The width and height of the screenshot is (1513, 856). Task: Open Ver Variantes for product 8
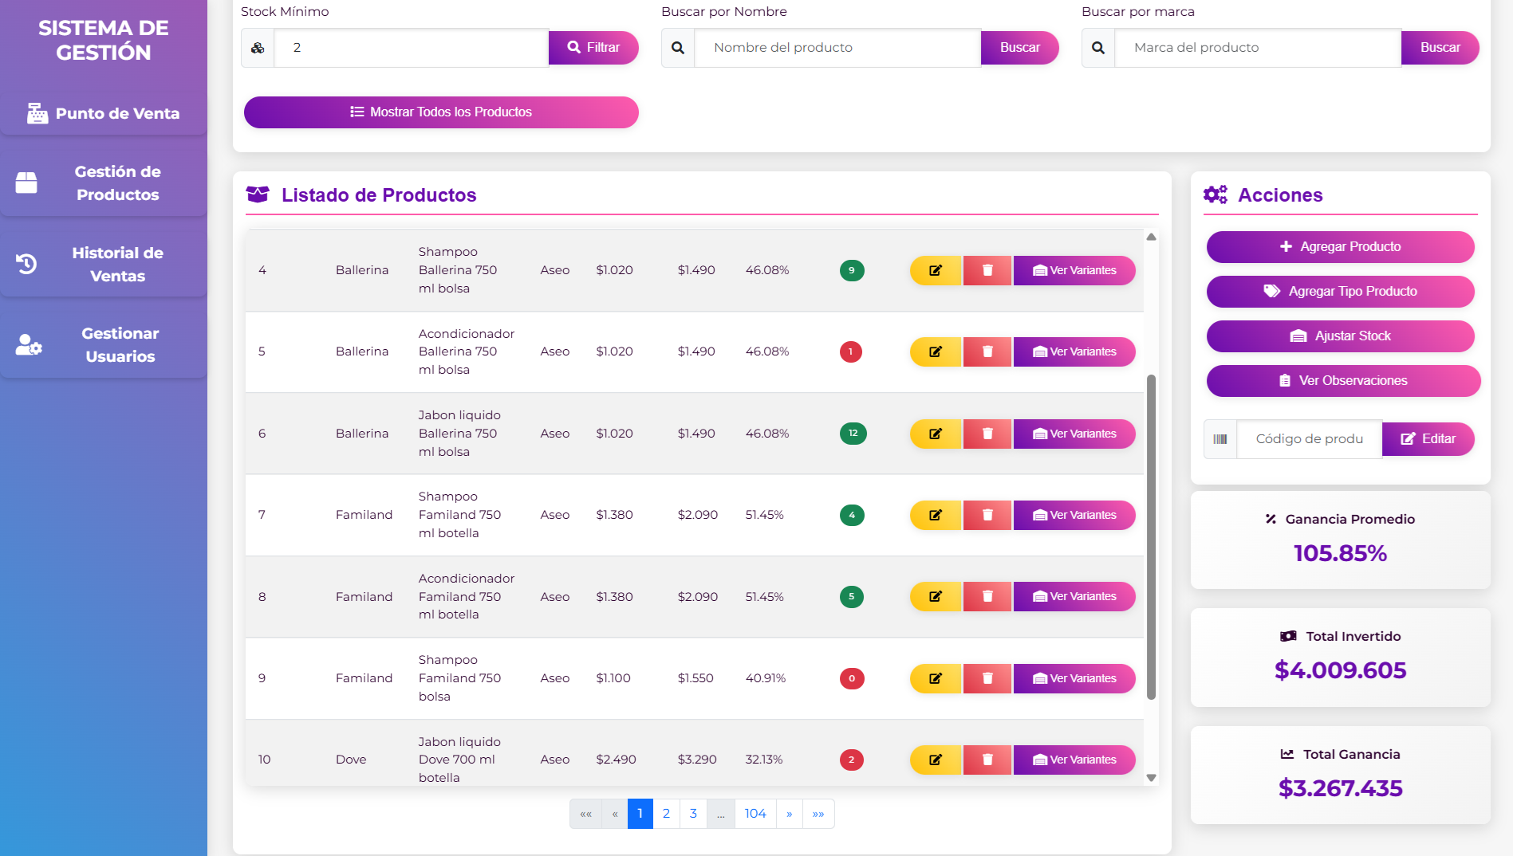click(x=1074, y=596)
